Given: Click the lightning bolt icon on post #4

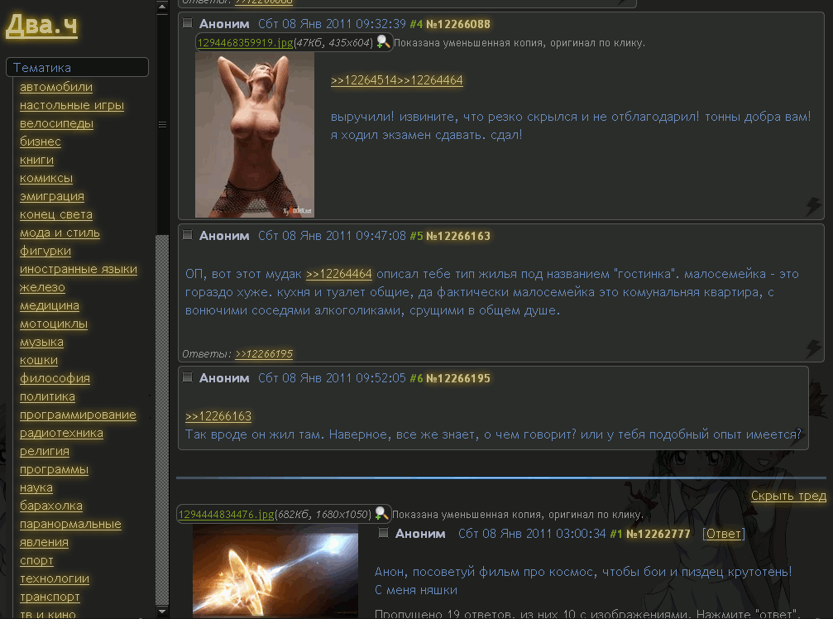Looking at the screenshot, I should [813, 206].
